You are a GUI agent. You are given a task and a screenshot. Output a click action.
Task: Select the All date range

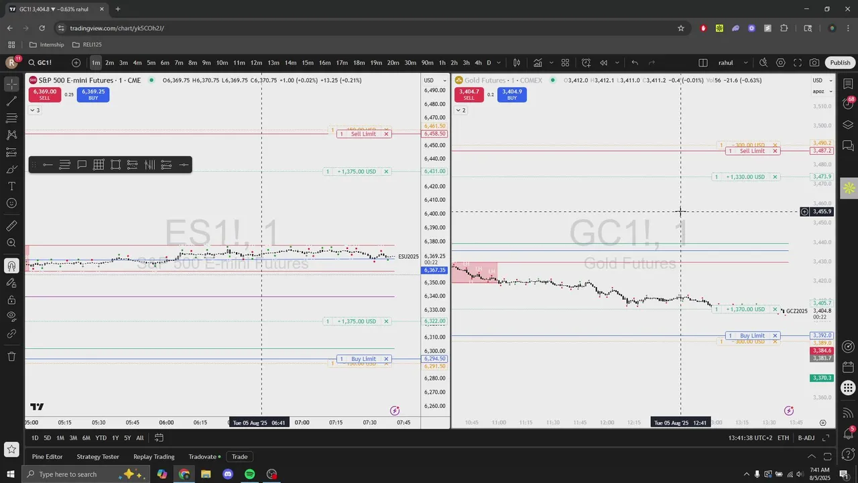pos(139,438)
